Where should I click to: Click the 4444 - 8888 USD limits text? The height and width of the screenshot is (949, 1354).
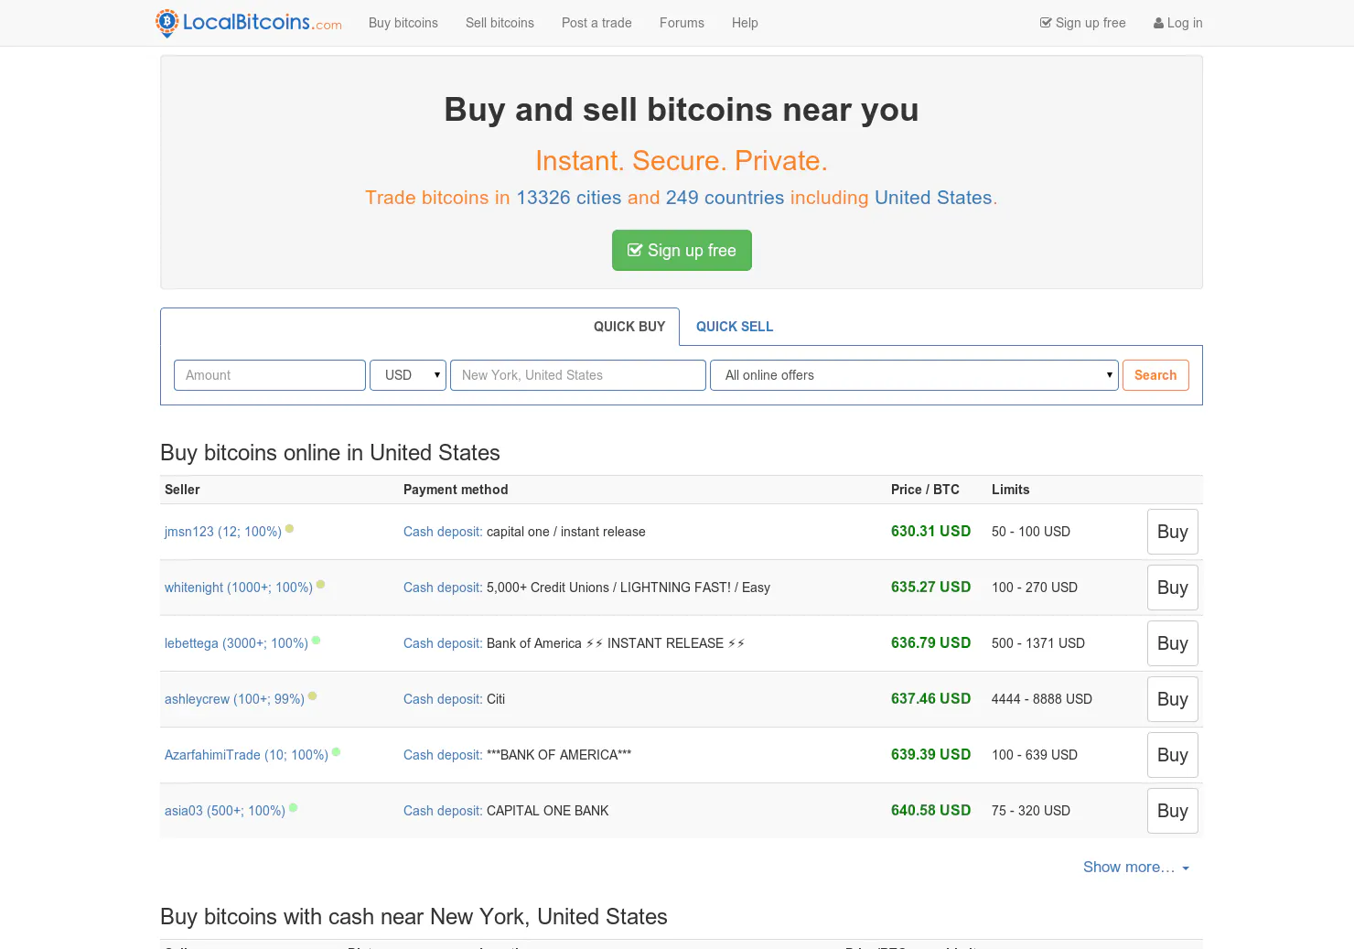click(1042, 699)
